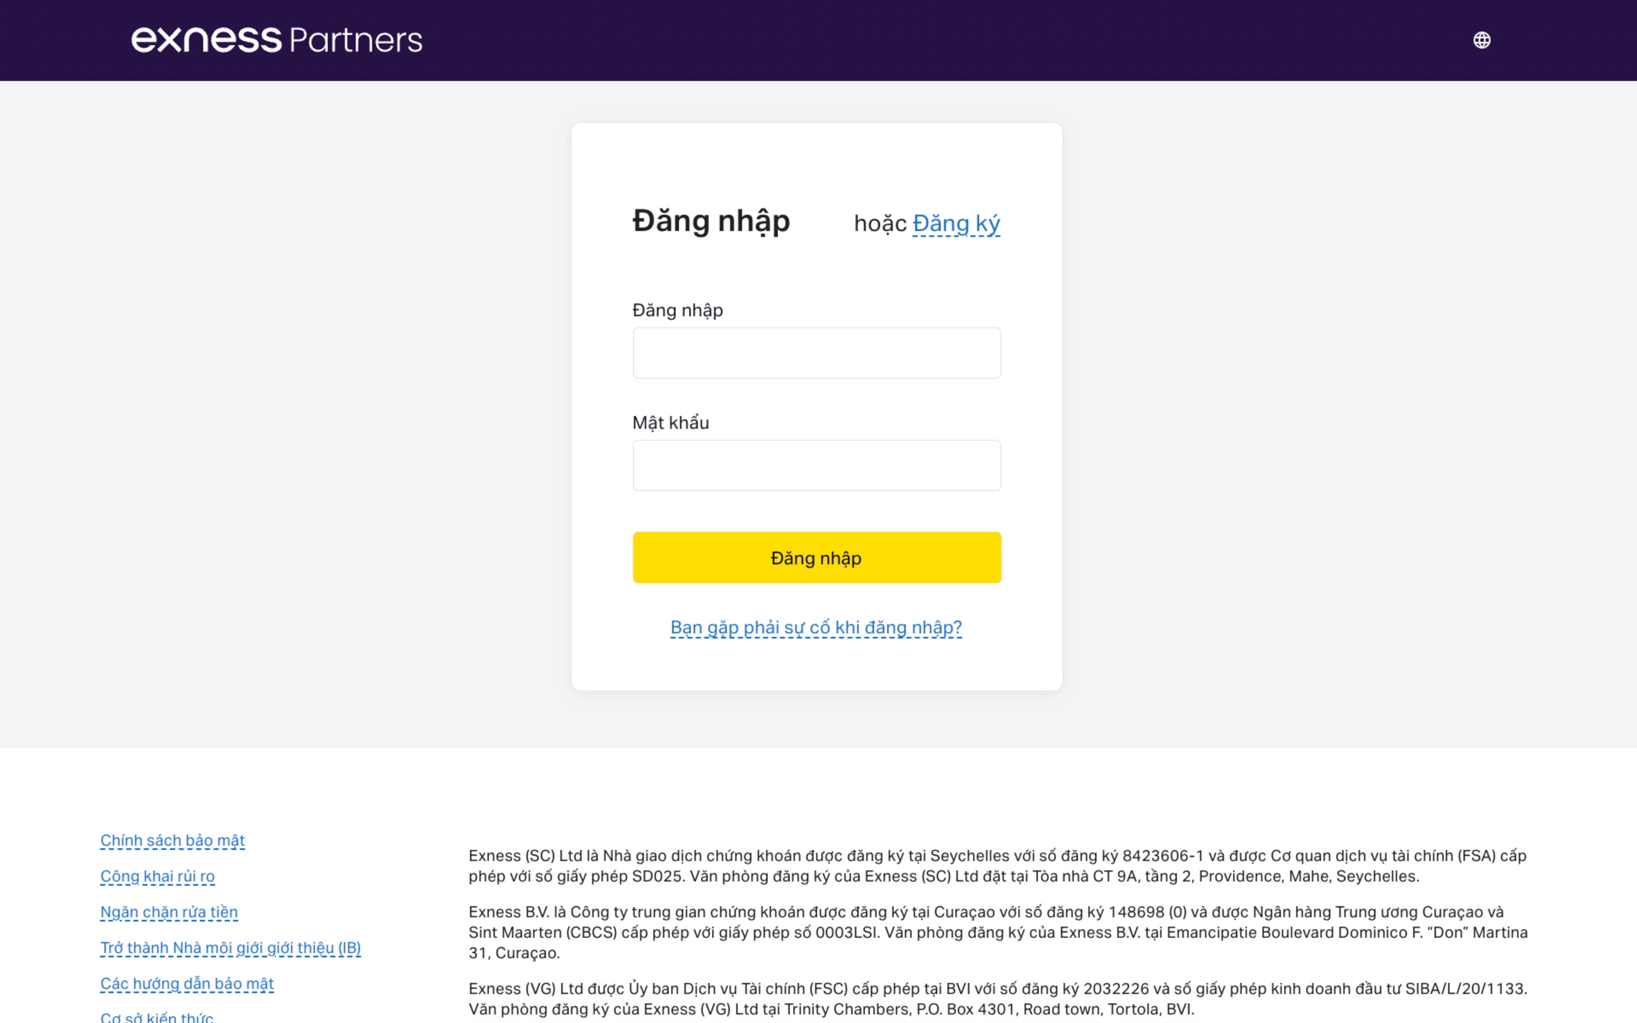Open Cơ sở kiến thức link
The image size is (1637, 1023).
(157, 1017)
